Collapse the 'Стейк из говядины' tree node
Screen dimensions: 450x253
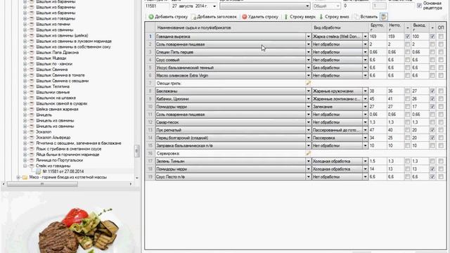25,166
